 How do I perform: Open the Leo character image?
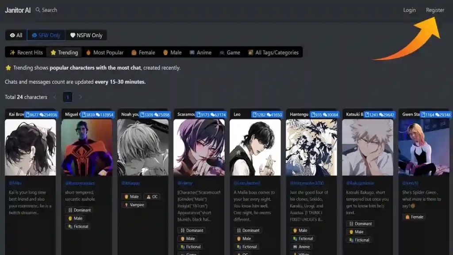[x=255, y=147]
